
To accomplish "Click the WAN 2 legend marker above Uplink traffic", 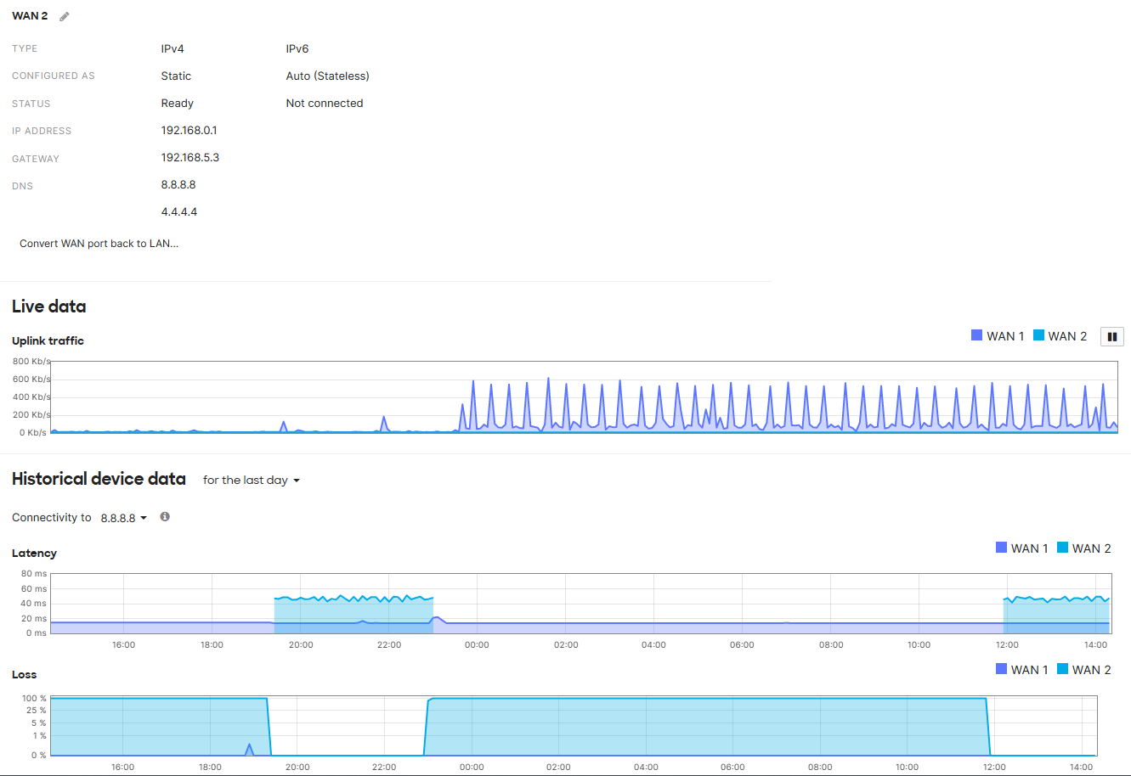I will pyautogui.click(x=1039, y=335).
